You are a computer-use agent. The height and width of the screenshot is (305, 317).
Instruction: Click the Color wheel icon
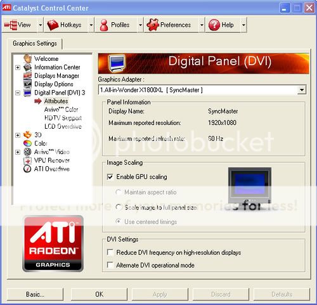click(28, 143)
